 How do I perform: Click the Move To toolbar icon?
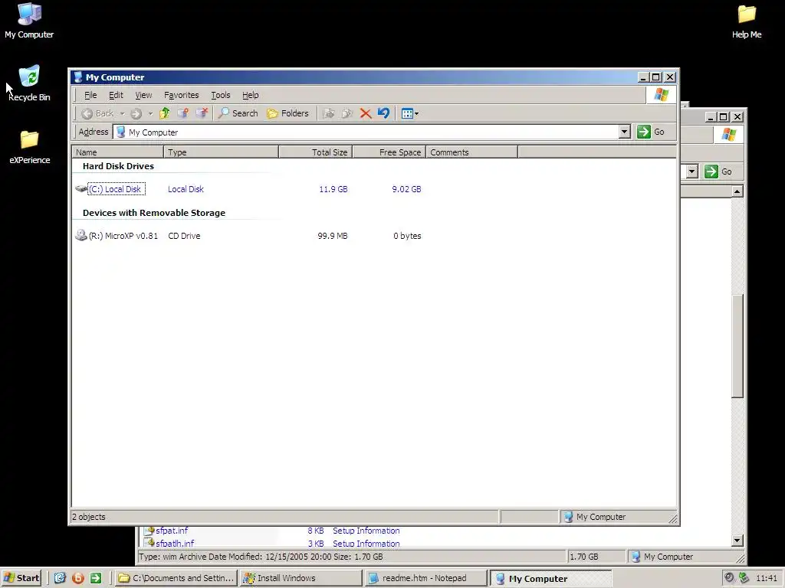coord(329,113)
